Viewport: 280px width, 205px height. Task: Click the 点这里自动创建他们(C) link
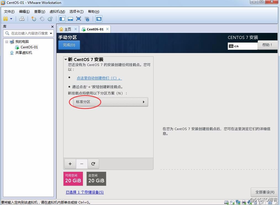99,78
